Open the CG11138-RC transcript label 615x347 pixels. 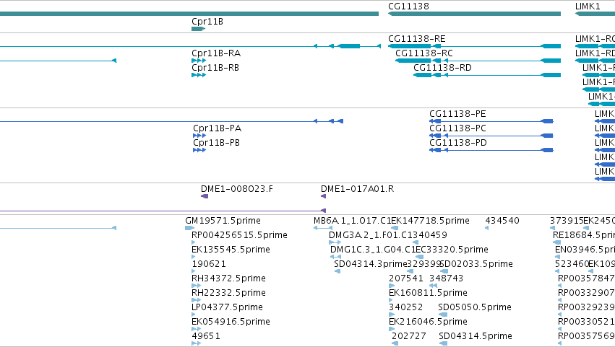(x=424, y=53)
